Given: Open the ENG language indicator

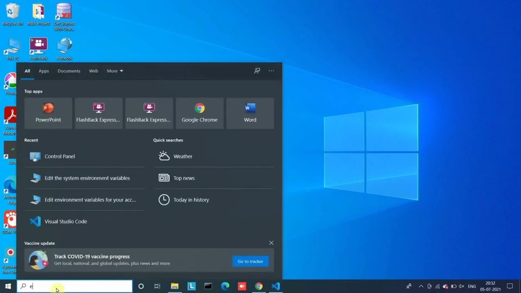Looking at the screenshot, I should pyautogui.click(x=472, y=286).
